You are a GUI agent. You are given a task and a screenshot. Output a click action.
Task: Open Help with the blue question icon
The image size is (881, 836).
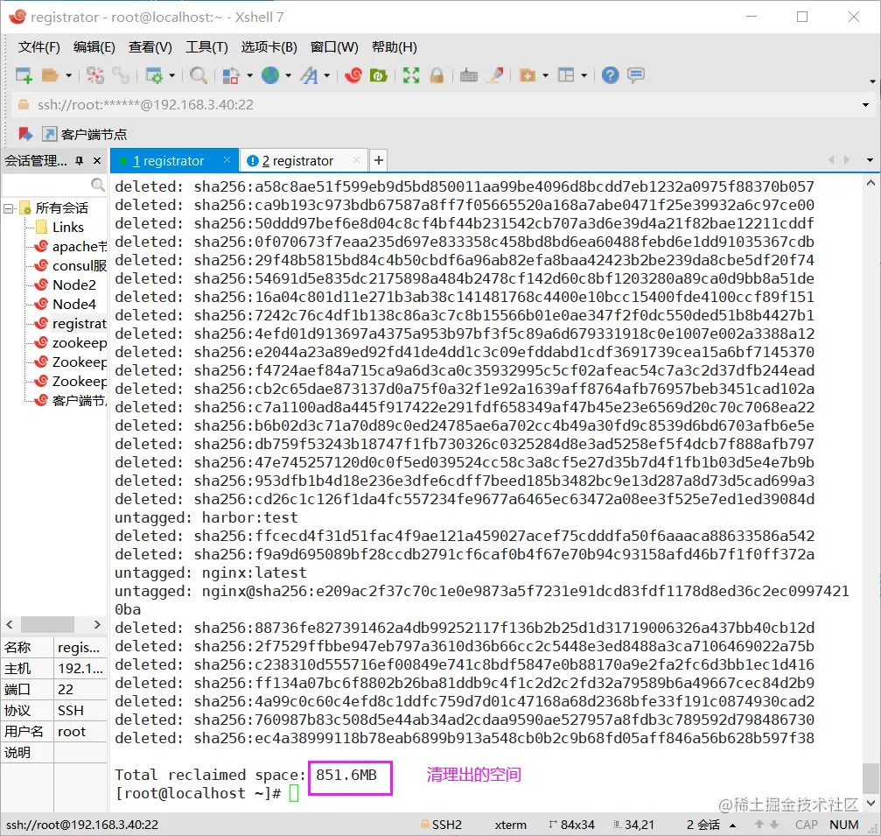coord(610,75)
